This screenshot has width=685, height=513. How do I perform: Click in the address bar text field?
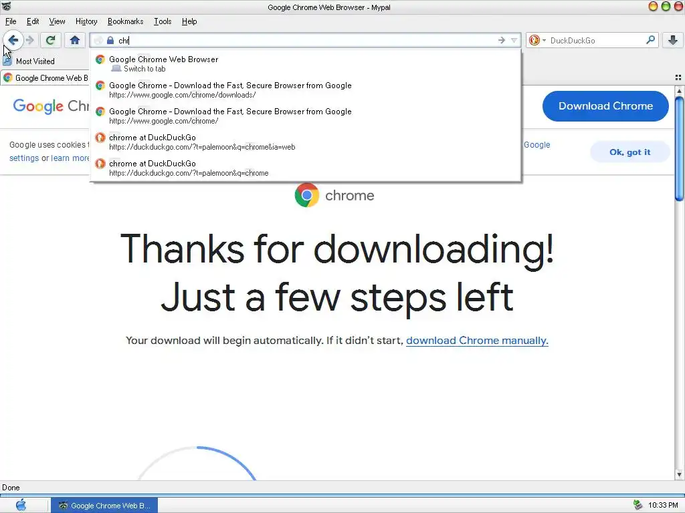pyautogui.click(x=306, y=41)
